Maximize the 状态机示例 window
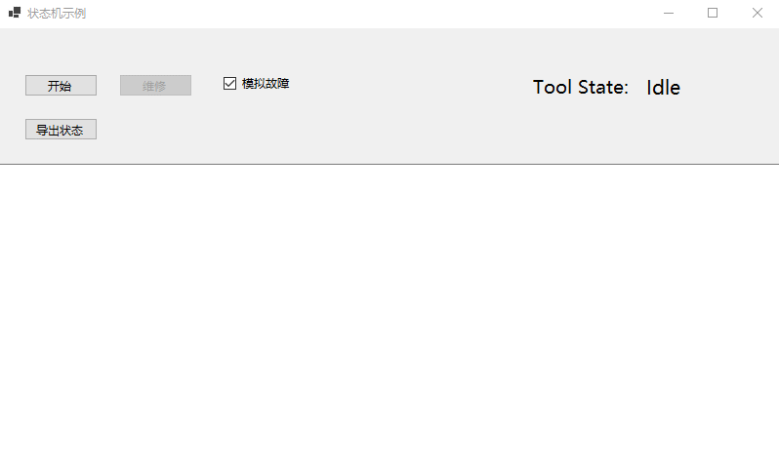 tap(713, 13)
